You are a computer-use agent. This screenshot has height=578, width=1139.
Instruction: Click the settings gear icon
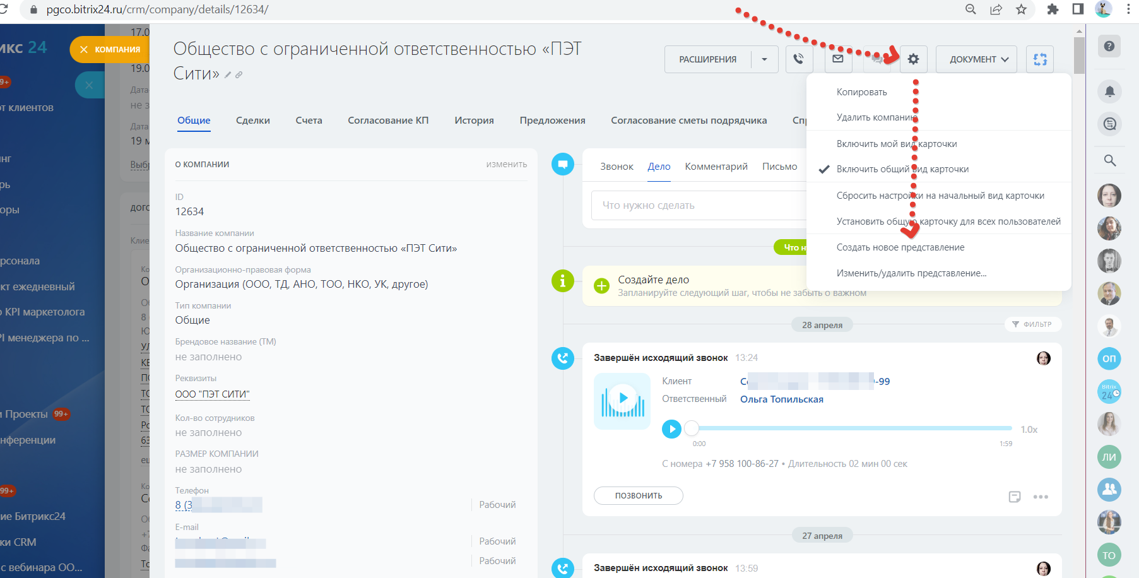913,59
